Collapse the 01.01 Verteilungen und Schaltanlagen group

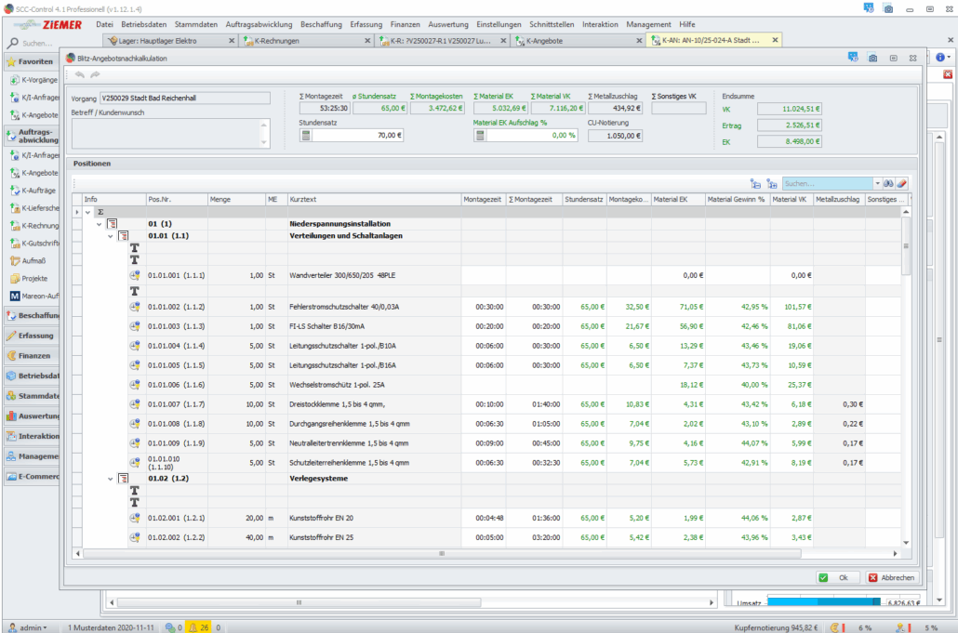110,236
